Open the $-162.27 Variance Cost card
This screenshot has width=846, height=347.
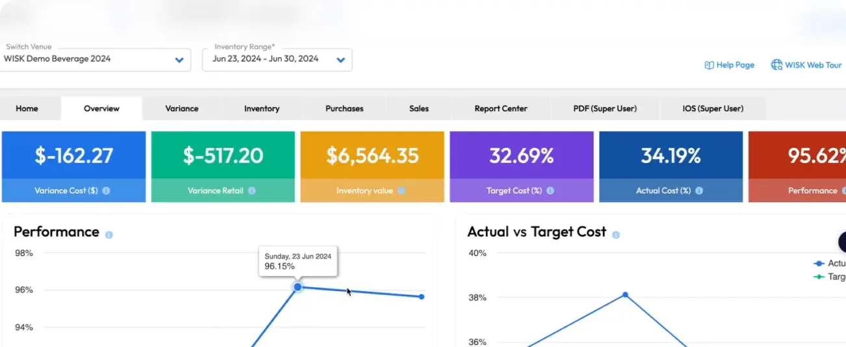click(74, 167)
